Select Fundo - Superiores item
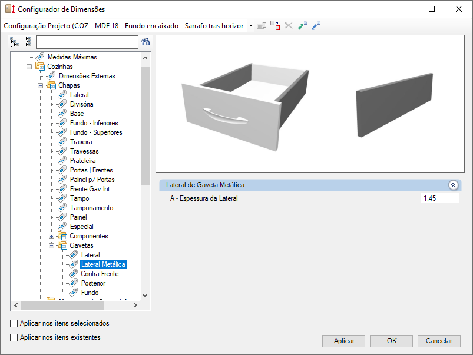 pos(96,132)
